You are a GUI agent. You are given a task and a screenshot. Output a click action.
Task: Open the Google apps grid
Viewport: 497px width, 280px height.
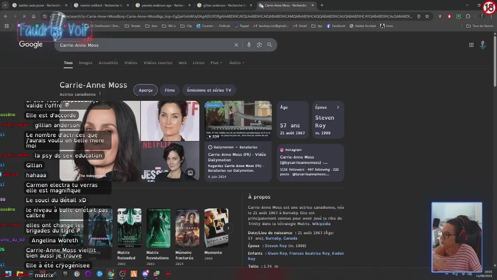(471, 45)
